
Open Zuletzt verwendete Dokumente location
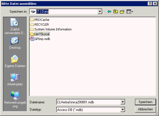click(x=15, y=26)
